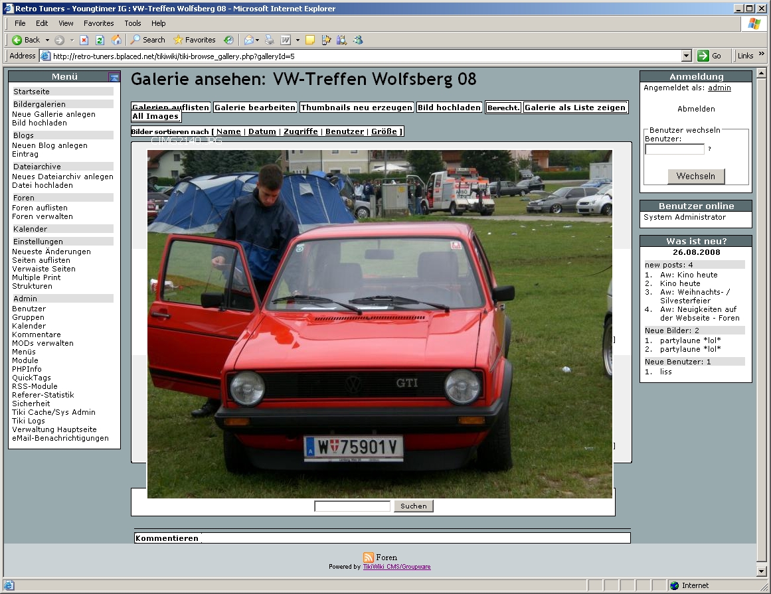The image size is (771, 594).
Task: Click the green Go arrow button
Action: click(703, 56)
